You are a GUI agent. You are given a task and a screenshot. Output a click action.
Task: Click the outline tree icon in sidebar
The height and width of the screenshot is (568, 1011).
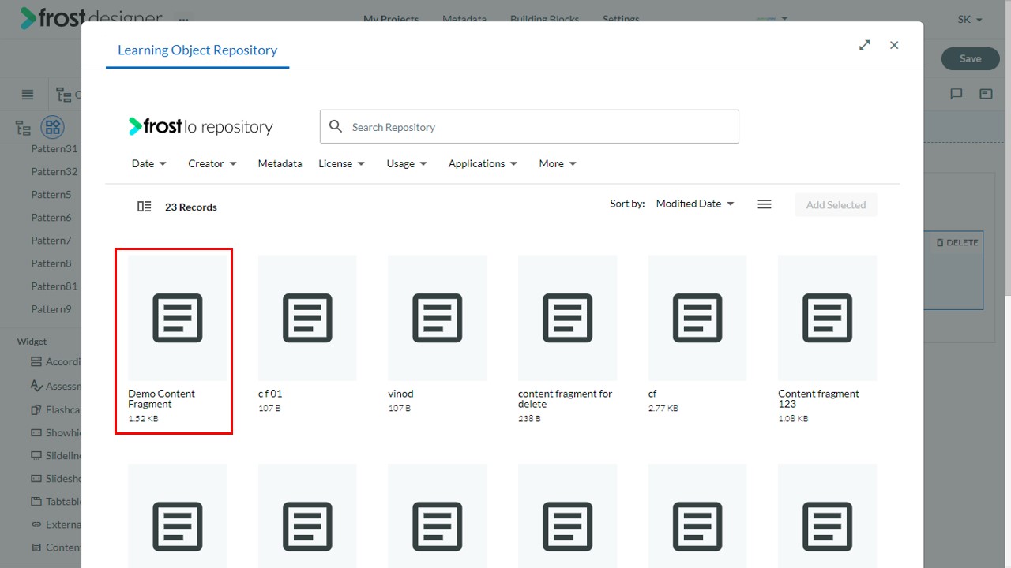tap(24, 128)
